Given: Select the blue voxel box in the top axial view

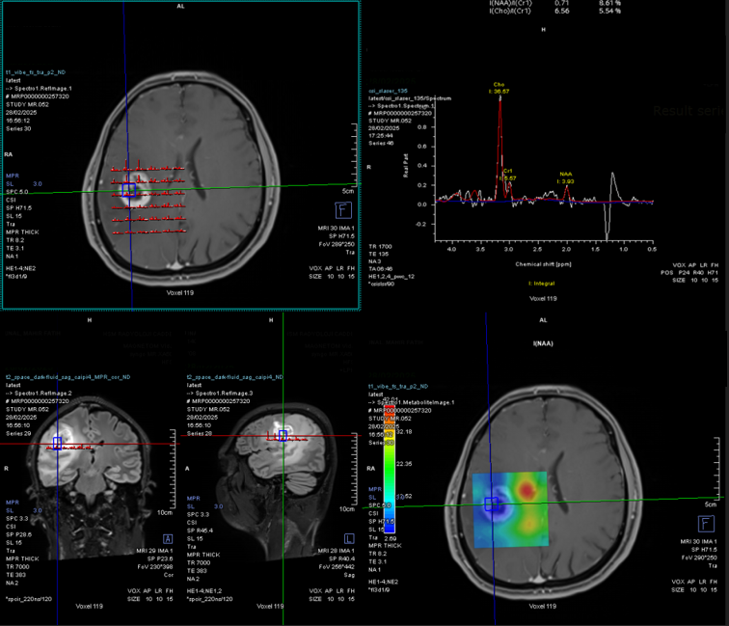Looking at the screenshot, I should coord(129,190).
